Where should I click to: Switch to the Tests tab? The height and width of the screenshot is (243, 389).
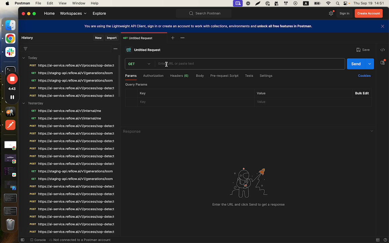249,76
